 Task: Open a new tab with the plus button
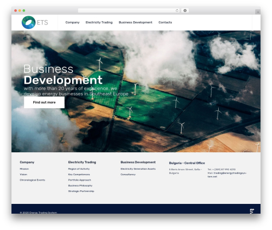coord(258,12)
